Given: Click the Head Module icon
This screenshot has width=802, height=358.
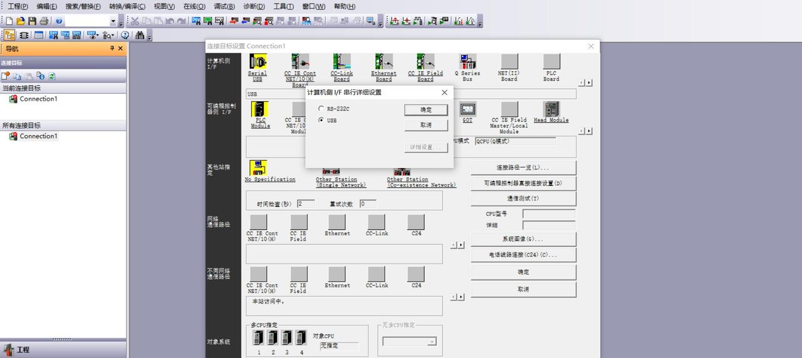Looking at the screenshot, I should click(x=551, y=110).
